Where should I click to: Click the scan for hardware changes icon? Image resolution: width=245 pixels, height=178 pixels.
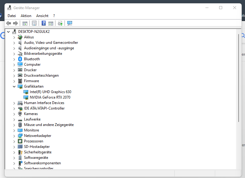click(69, 23)
